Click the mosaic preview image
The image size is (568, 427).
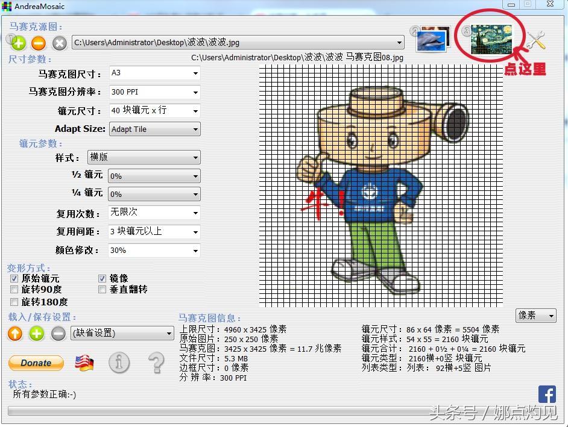pyautogui.click(x=380, y=186)
